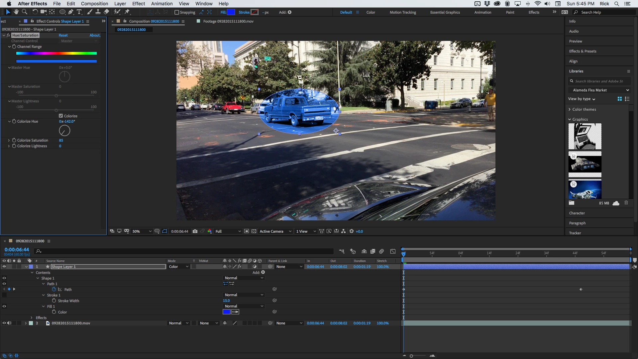
Task: Click Reset on Hue/Saturation effect
Action: pyautogui.click(x=63, y=35)
